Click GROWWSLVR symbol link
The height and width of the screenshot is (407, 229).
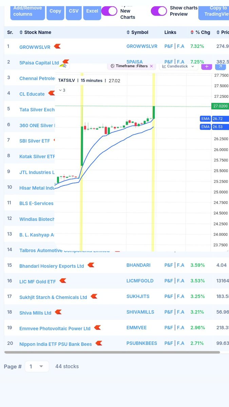pos(142,46)
